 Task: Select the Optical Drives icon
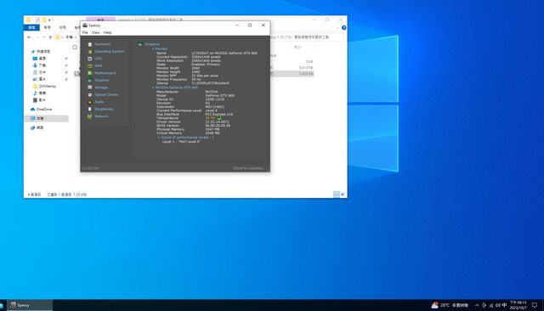coord(90,94)
